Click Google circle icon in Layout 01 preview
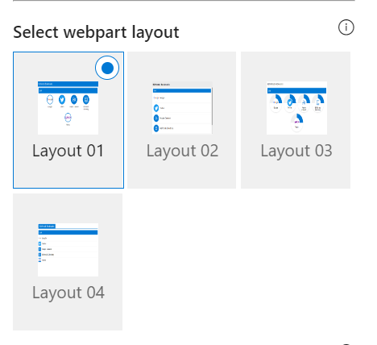Image resolution: width=377 pixels, height=345 pixels. click(50, 100)
